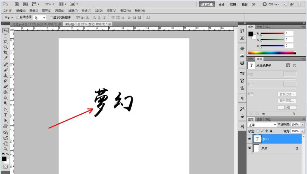Select the Clone Stamp tool

point(6,75)
